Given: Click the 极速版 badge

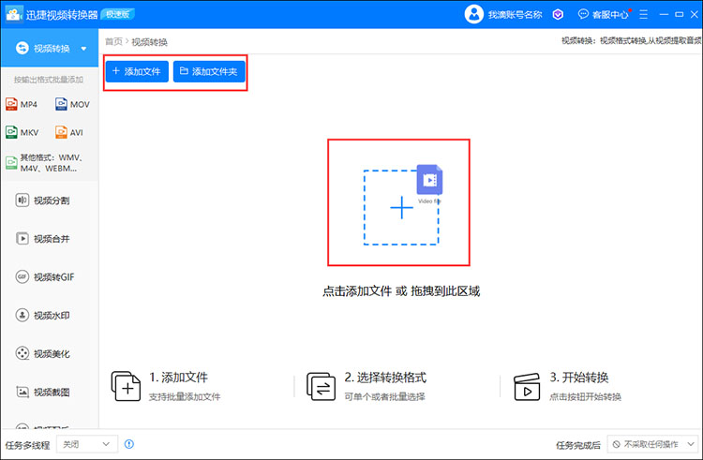Looking at the screenshot, I should click(x=118, y=14).
